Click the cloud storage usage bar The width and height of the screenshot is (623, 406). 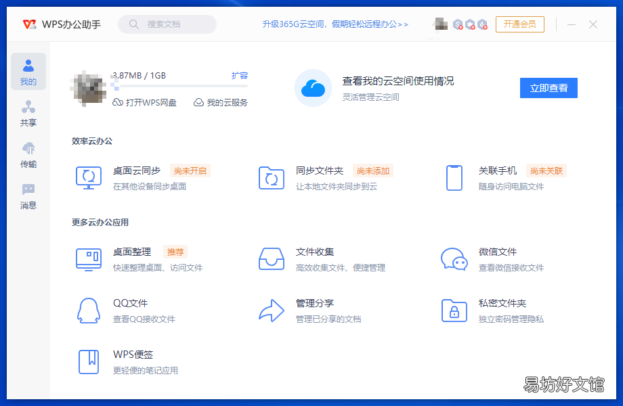click(x=179, y=86)
